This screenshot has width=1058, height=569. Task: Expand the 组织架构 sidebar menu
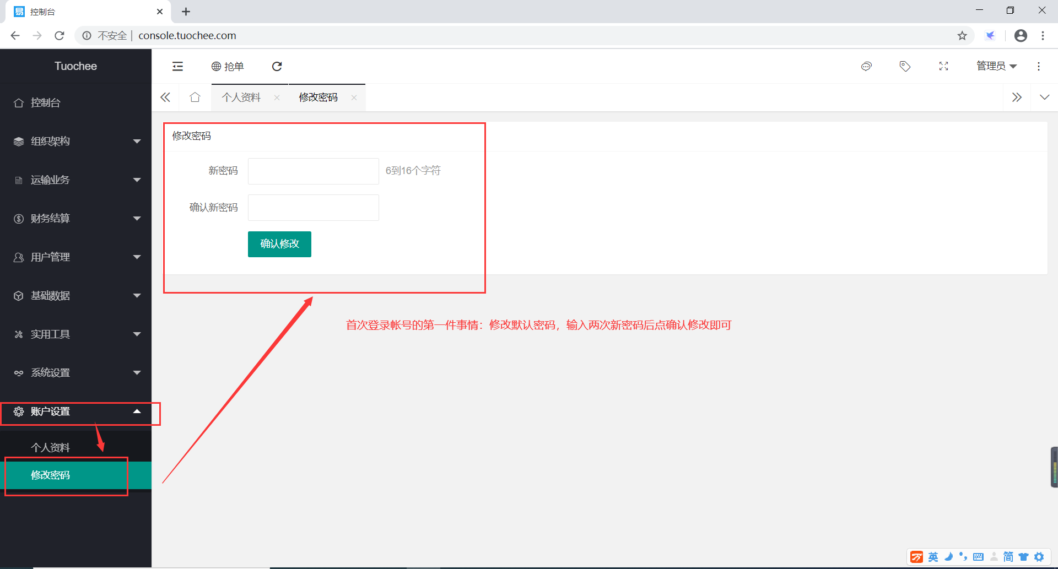pos(75,142)
